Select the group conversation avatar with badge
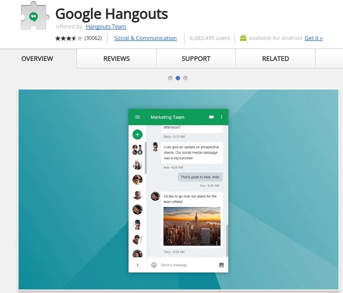This screenshot has width=343, height=293. [137, 149]
